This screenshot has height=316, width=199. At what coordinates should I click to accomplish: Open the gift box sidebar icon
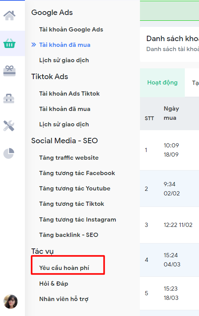[x=9, y=71]
